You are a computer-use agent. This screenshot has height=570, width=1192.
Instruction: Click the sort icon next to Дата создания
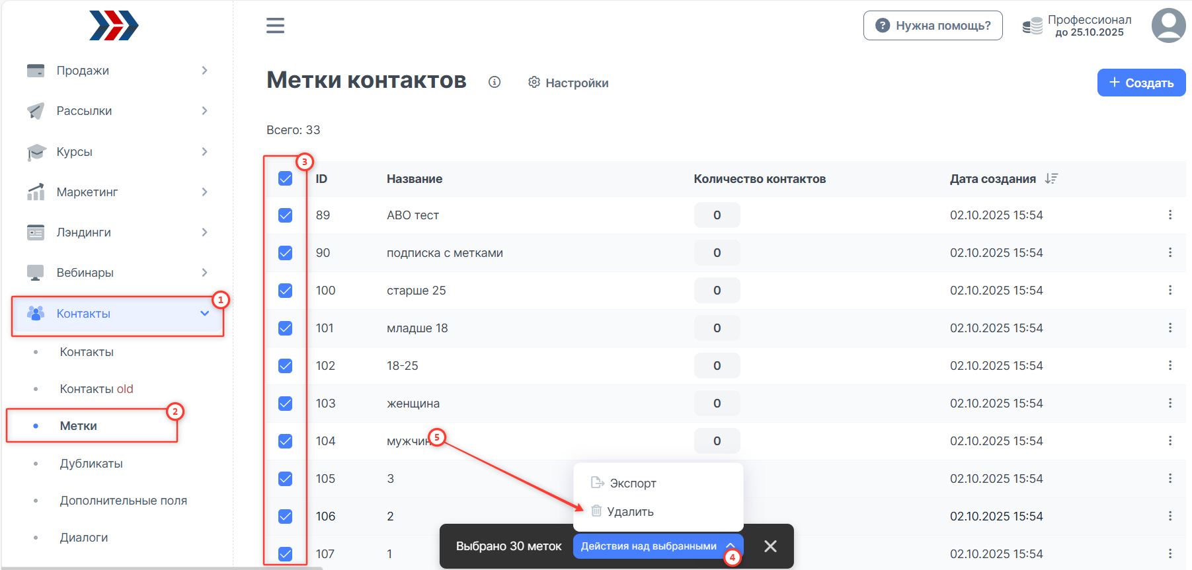click(x=1051, y=178)
